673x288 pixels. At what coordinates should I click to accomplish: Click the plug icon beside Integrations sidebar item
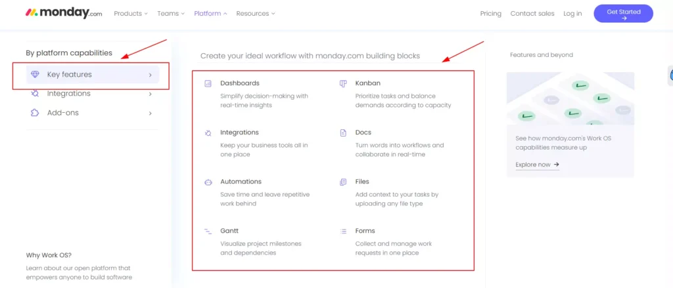(x=35, y=93)
